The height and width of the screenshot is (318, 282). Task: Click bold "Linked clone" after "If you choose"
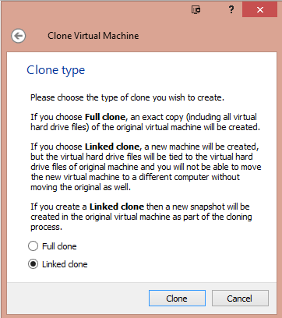pyautogui.click(x=112, y=147)
